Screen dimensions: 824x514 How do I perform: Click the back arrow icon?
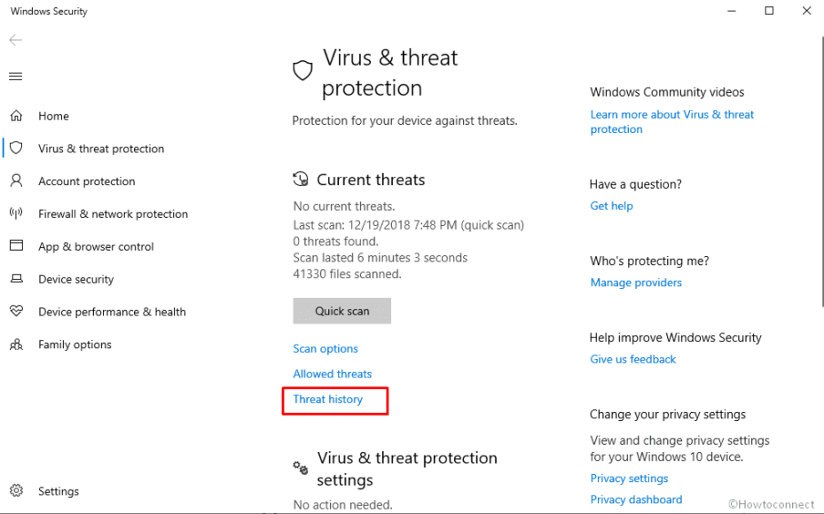coord(16,40)
